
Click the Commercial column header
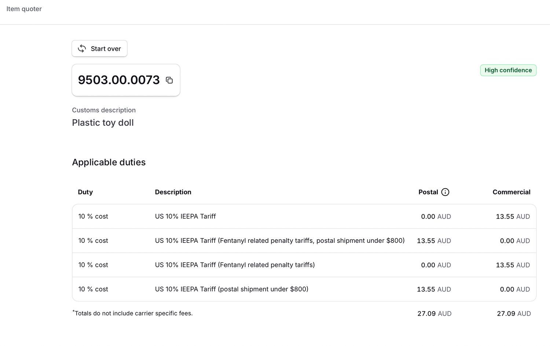tap(511, 192)
